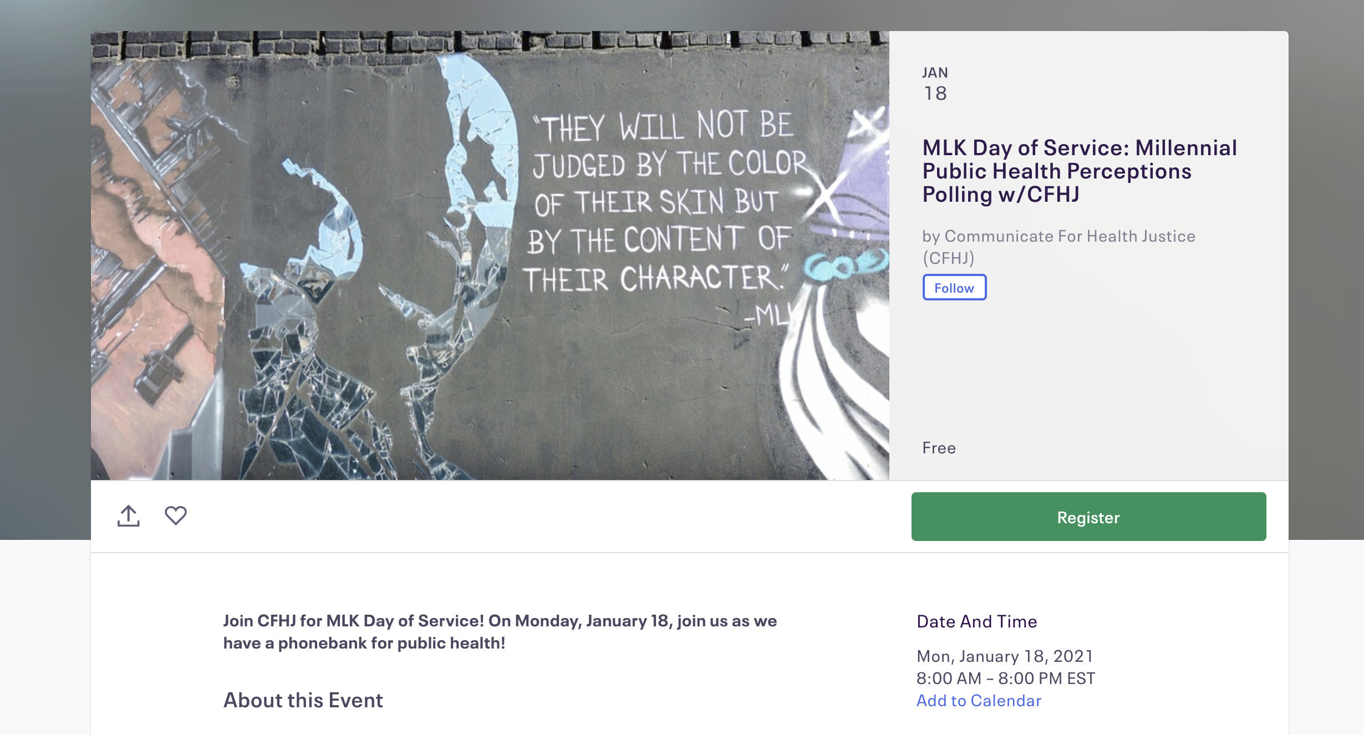Click the share event icon
This screenshot has height=735, width=1364.
tap(129, 516)
